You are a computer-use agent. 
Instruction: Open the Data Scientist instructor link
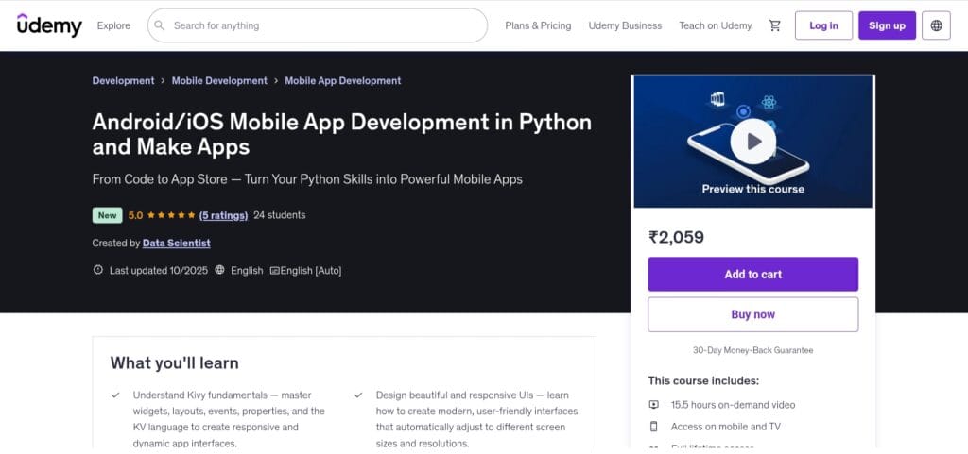[x=177, y=243]
